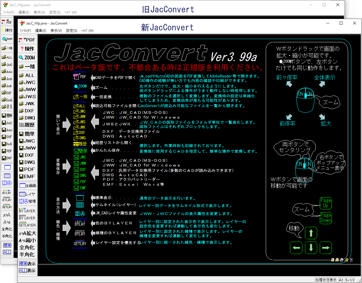This screenshot has height=283, width=362.
Task: Click the 簡単 easy-save icon in the front toolbar
Action: (x=27, y=134)
